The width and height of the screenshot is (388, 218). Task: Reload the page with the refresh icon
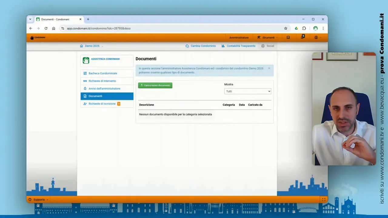pyautogui.click(x=46, y=28)
